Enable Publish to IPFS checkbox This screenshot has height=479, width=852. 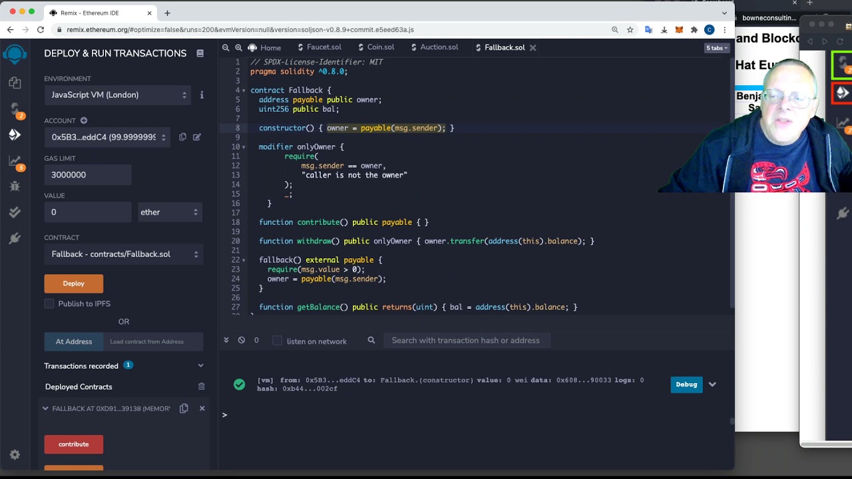49,303
